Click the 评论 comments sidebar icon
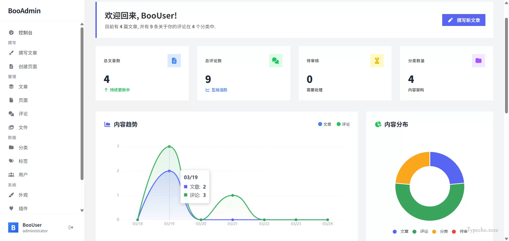The width and height of the screenshot is (509, 241). click(x=11, y=114)
